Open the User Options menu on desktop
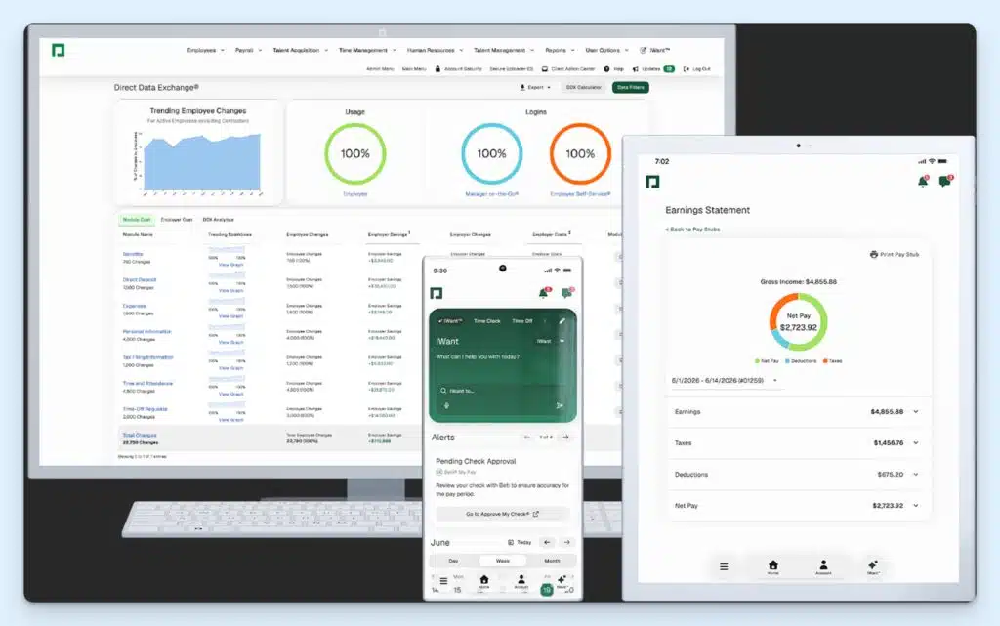 click(x=607, y=50)
